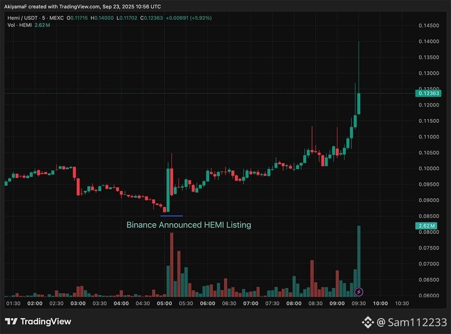This screenshot has height=334, width=451.
Task: Click the tallest red volume bar after 05:00
Action: click(172, 265)
